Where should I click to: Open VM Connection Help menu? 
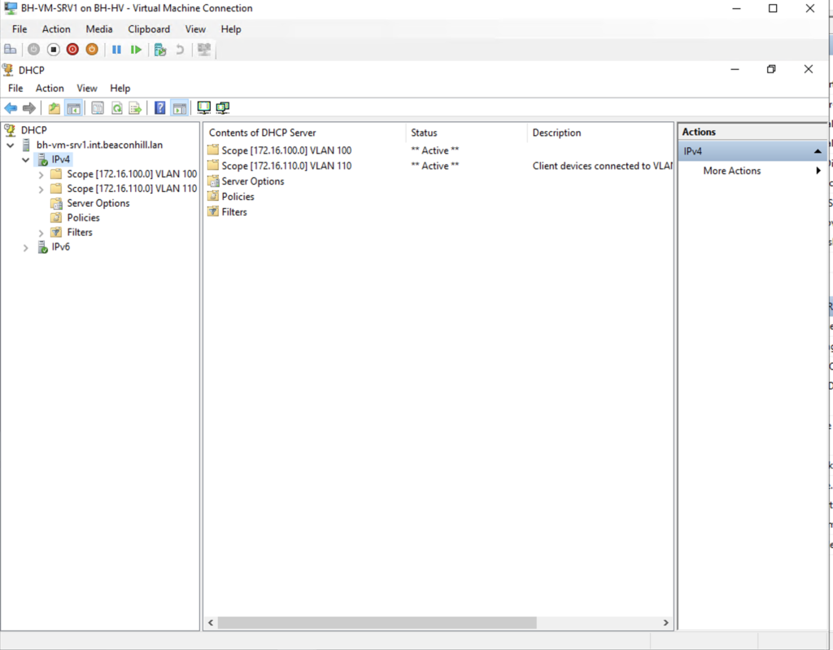click(x=230, y=29)
